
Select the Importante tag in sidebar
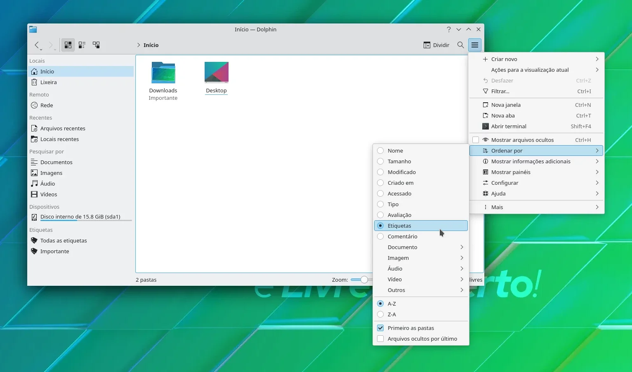81,251
